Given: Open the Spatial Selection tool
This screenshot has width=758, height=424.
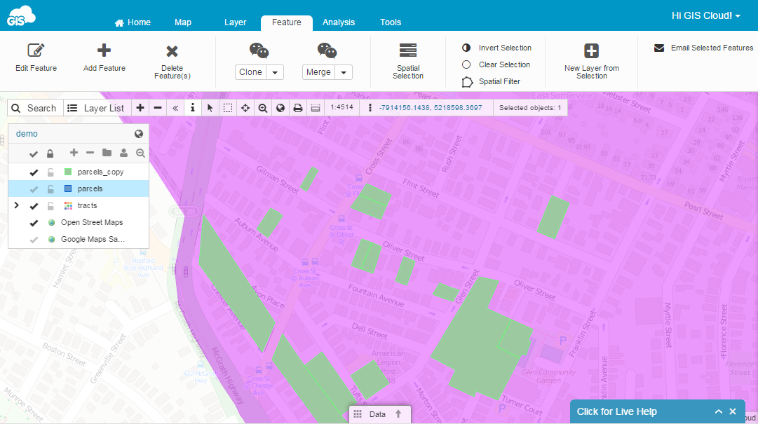Looking at the screenshot, I should tap(408, 50).
